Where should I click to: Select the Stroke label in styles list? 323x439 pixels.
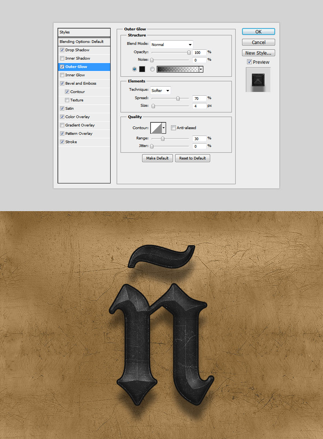[71, 142]
